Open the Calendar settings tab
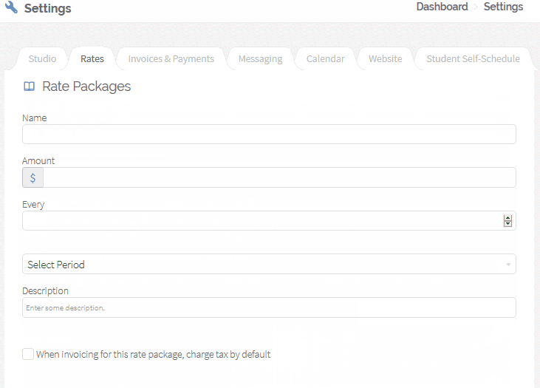This screenshot has height=388, width=540. [326, 59]
